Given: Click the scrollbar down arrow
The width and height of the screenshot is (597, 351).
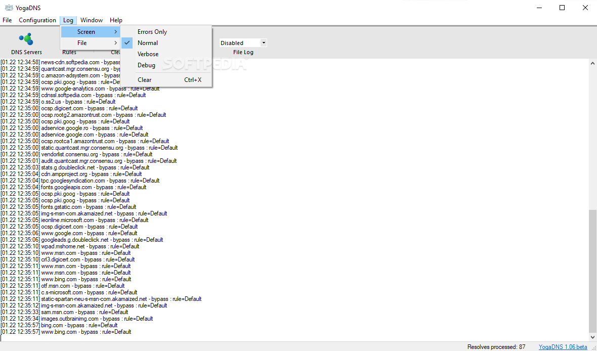Looking at the screenshot, I should coord(592,337).
